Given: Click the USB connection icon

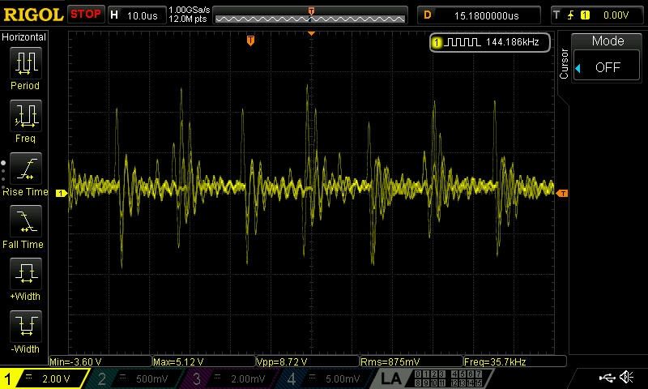Looking at the screenshot, I should point(607,377).
